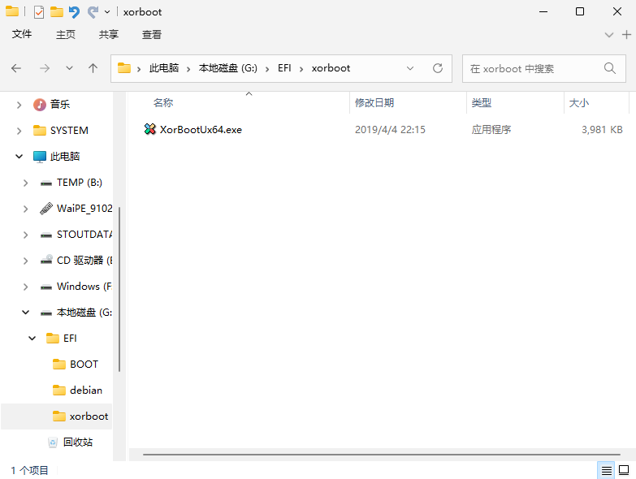Sort by the 修改日期 column header

click(x=374, y=103)
